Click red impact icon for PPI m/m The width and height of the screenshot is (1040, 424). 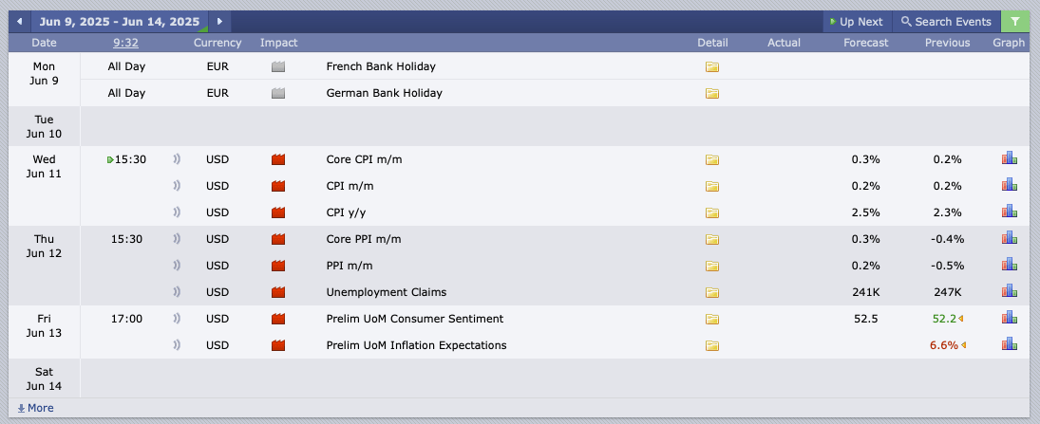278,266
